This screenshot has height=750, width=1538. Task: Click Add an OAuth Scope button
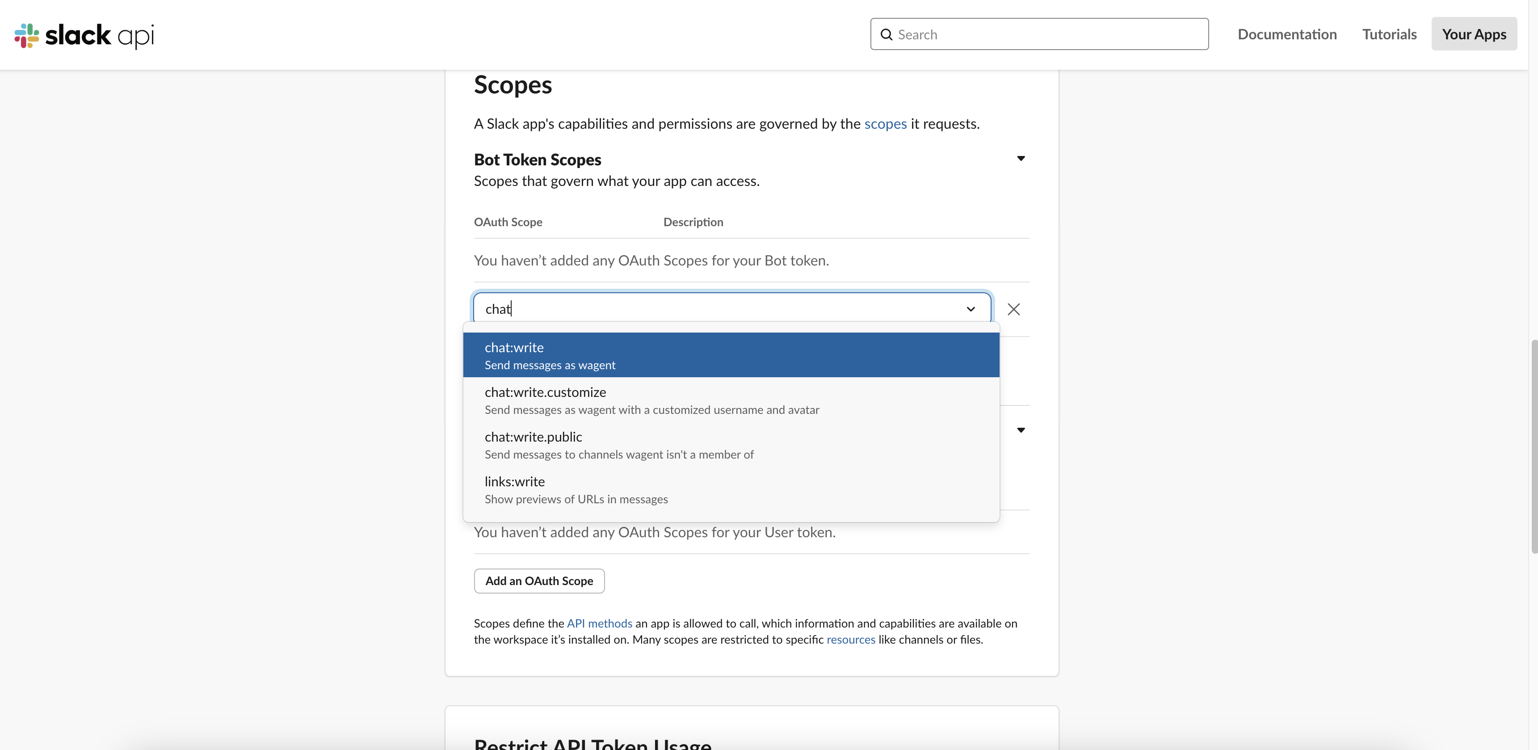pyautogui.click(x=539, y=581)
